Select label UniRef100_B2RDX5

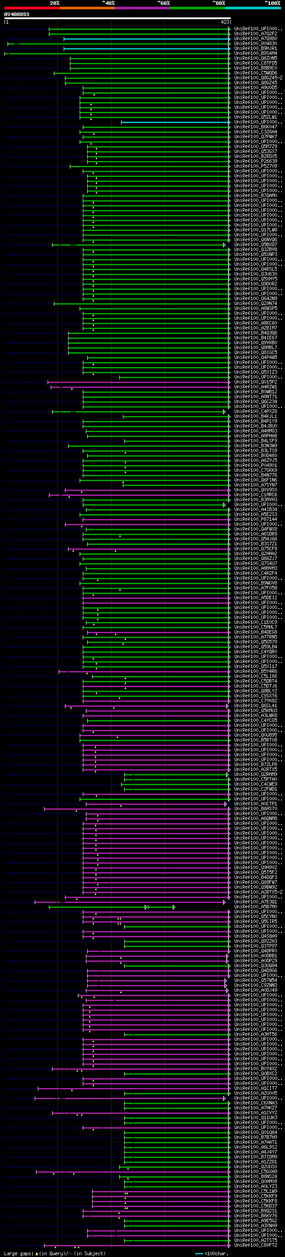[x=256, y=156]
